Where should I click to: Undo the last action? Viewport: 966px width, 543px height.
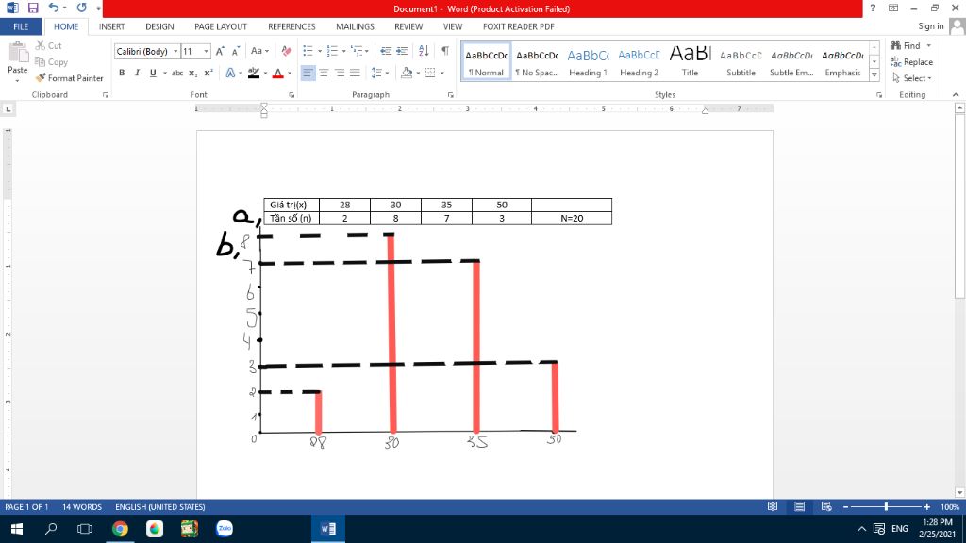[x=54, y=8]
